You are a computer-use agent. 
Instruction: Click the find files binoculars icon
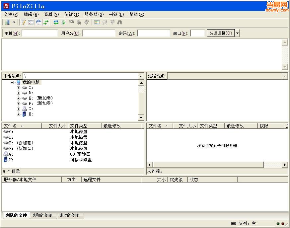pyautogui.click(x=120, y=22)
